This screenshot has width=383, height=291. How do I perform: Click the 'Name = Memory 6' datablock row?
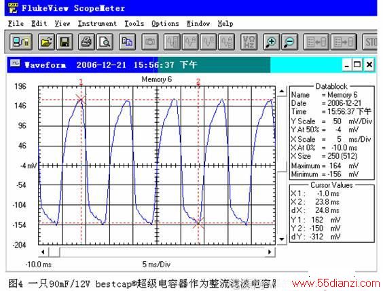324,95
